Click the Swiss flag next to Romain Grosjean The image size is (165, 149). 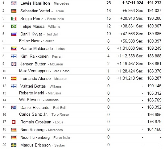click(x=14, y=122)
